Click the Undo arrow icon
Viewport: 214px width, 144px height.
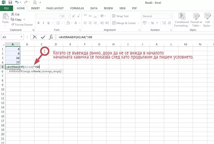17,2
